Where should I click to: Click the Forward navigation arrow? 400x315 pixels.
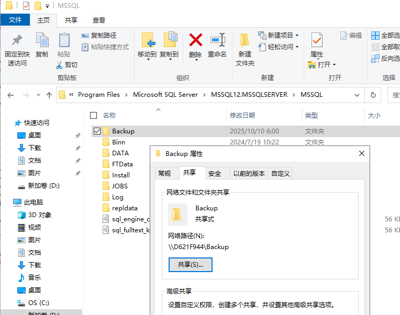coord(26,95)
